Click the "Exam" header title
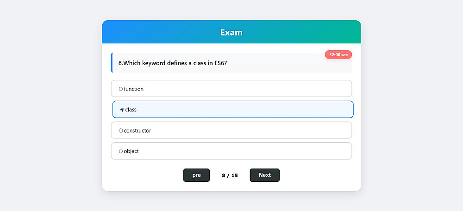Image resolution: width=463 pixels, height=211 pixels. pos(231,32)
